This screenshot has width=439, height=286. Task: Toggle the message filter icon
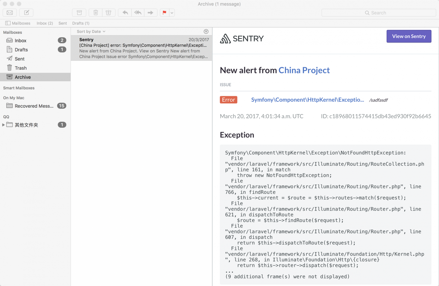[206, 31]
